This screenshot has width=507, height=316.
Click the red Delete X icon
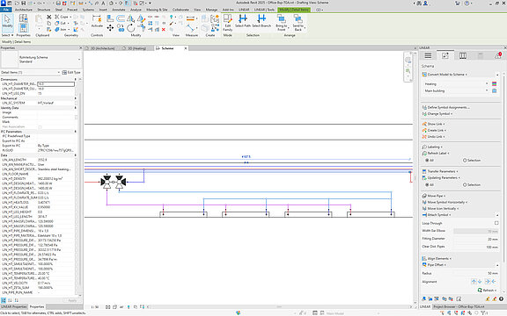164,29
